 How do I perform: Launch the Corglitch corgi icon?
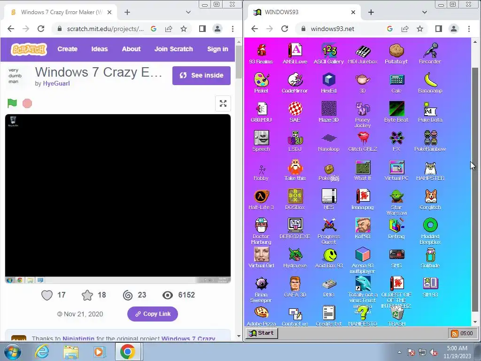pos(430,199)
